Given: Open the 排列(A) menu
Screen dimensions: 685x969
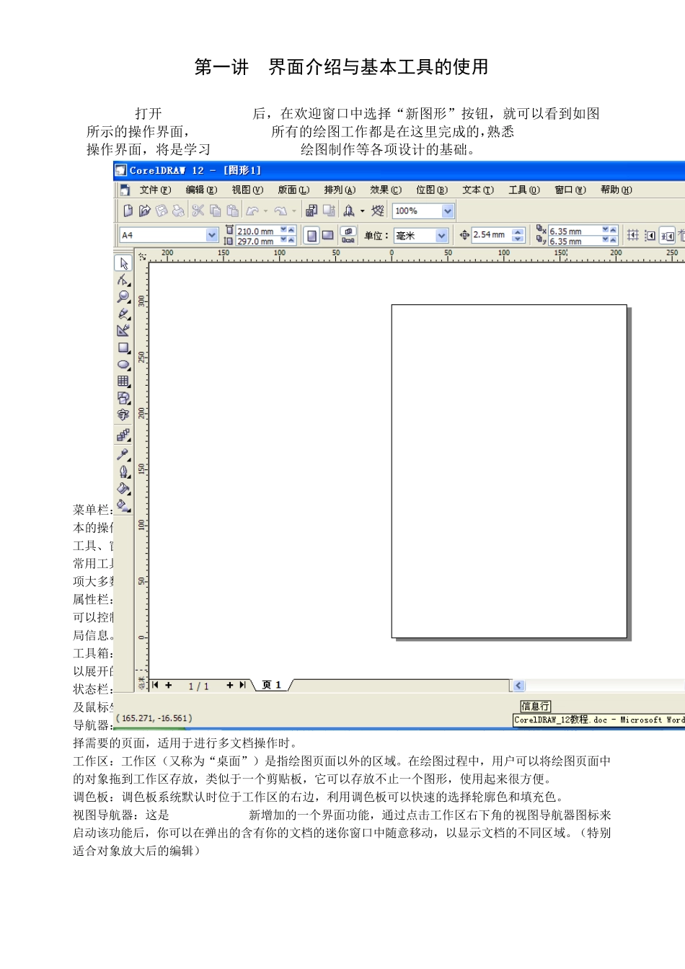Looking at the screenshot, I should 340,190.
